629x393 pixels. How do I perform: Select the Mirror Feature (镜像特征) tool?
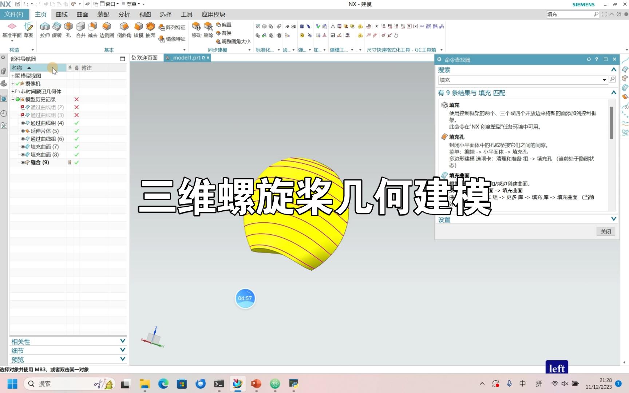coord(172,39)
